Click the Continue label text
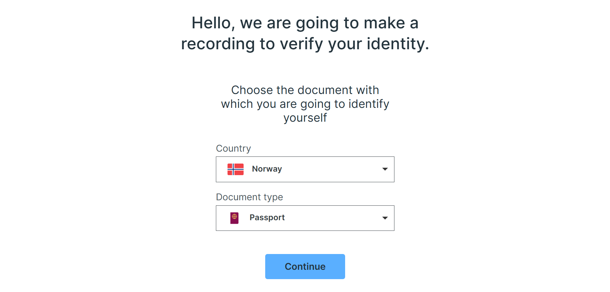610x292 pixels. click(x=305, y=266)
